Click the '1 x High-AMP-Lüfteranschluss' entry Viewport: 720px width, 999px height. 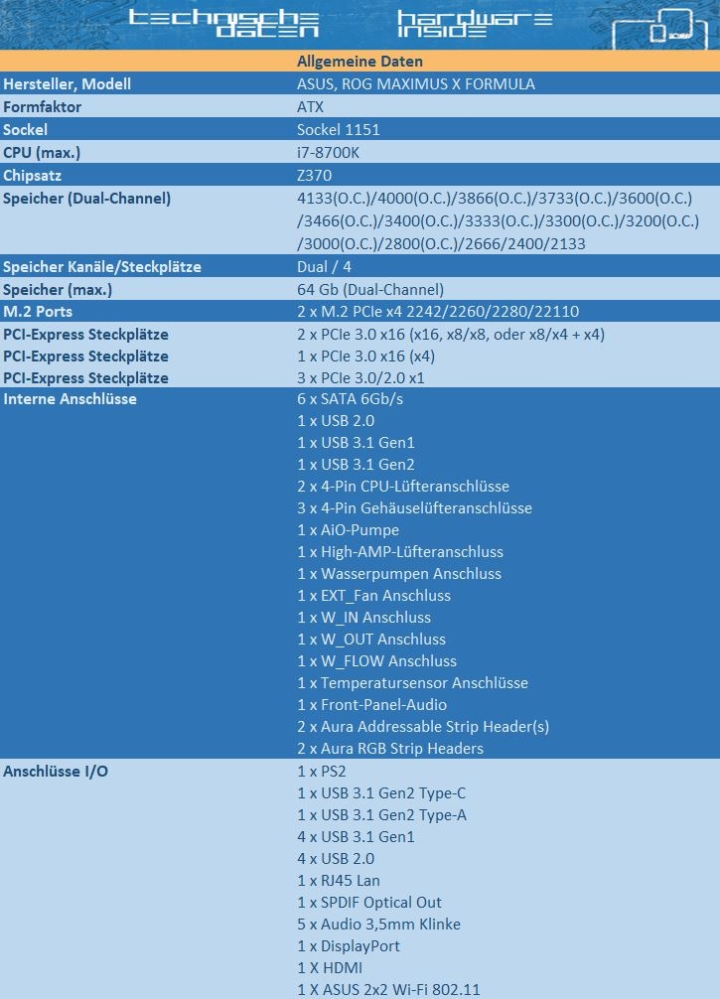[x=400, y=552]
